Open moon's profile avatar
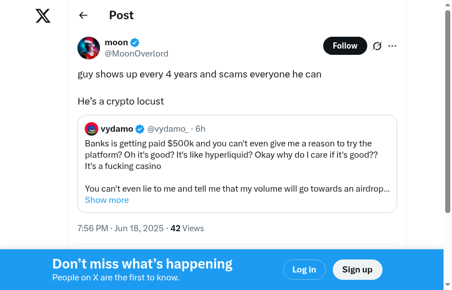This screenshot has height=290, width=452. pyautogui.click(x=89, y=48)
